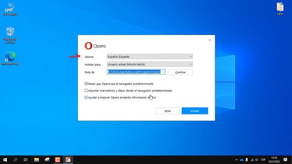The width and height of the screenshot is (292, 164).
Task: Click the Instalar button
Action: pyautogui.click(x=195, y=111)
